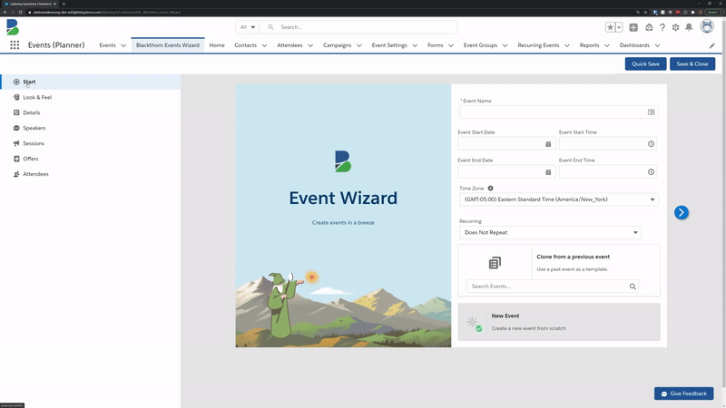Expand the Events tab dropdown chevron

pos(123,45)
